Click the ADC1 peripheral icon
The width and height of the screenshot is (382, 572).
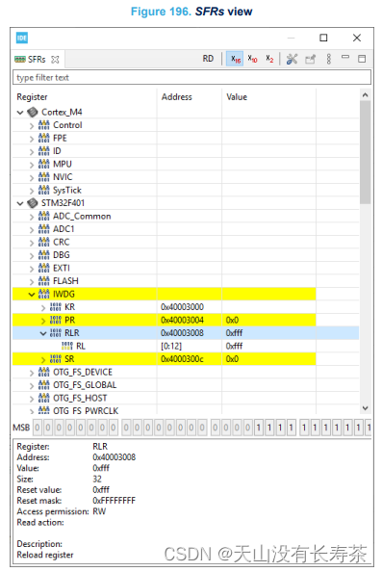point(43,229)
